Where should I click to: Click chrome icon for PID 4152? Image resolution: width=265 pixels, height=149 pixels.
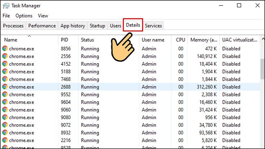(x=5, y=64)
